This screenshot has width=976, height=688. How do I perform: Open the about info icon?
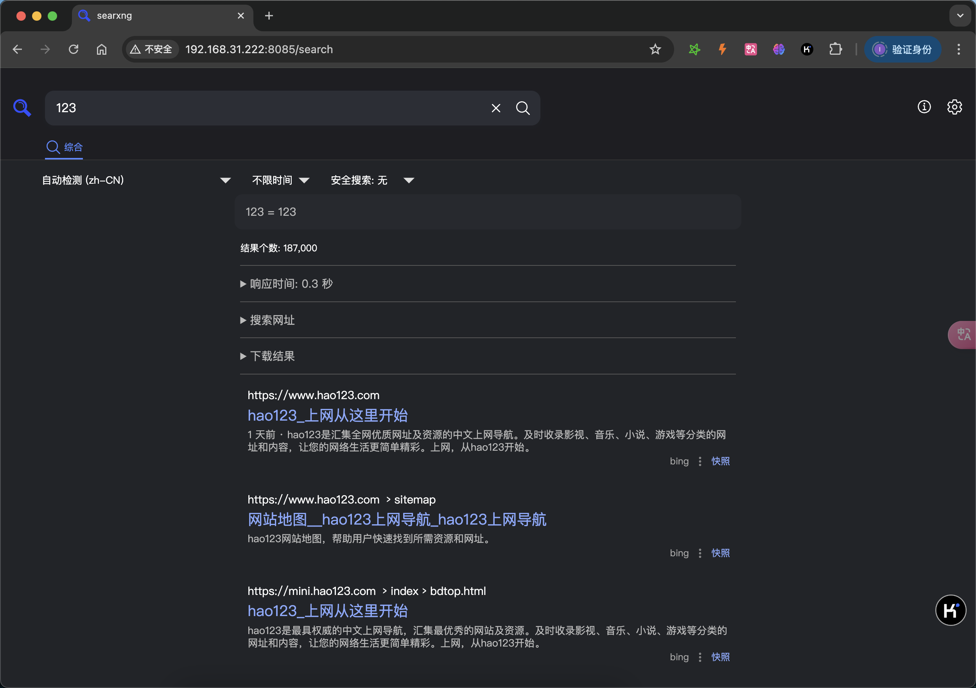pyautogui.click(x=924, y=107)
